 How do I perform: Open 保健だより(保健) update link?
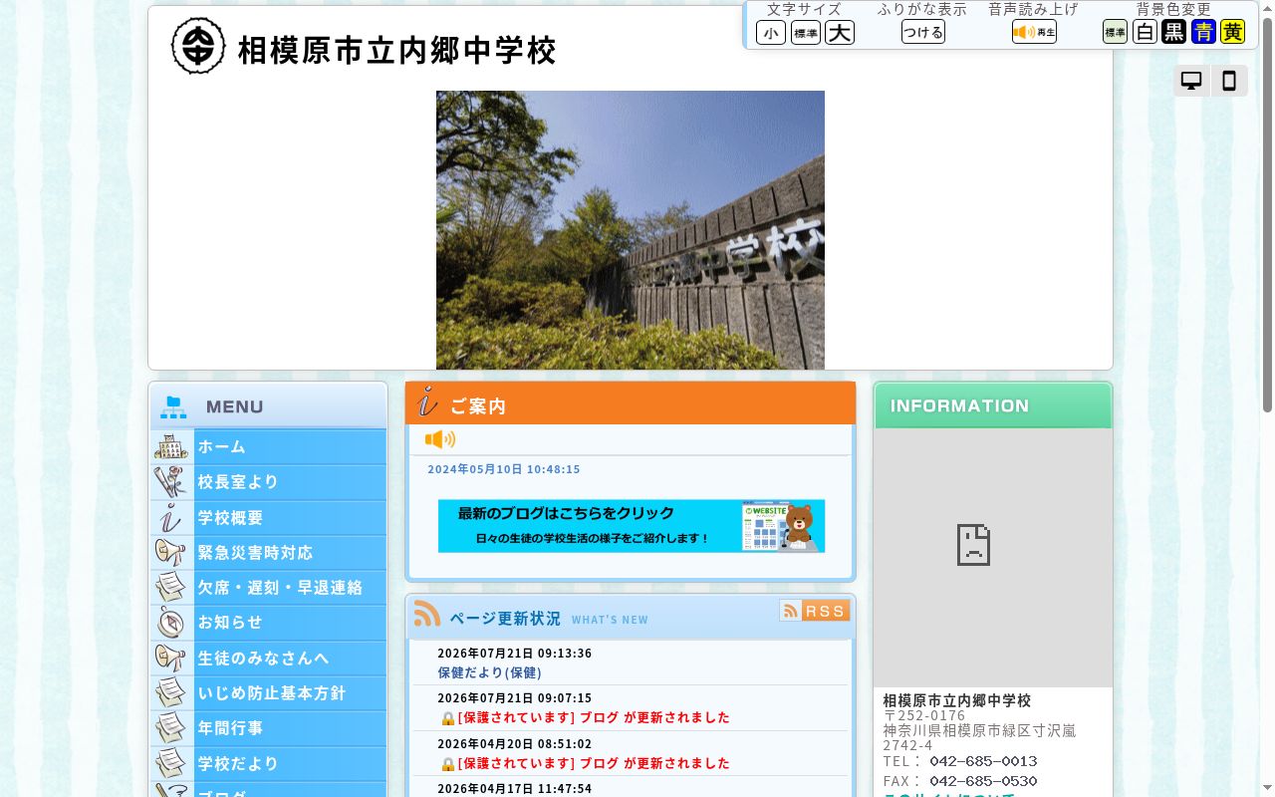click(x=490, y=672)
